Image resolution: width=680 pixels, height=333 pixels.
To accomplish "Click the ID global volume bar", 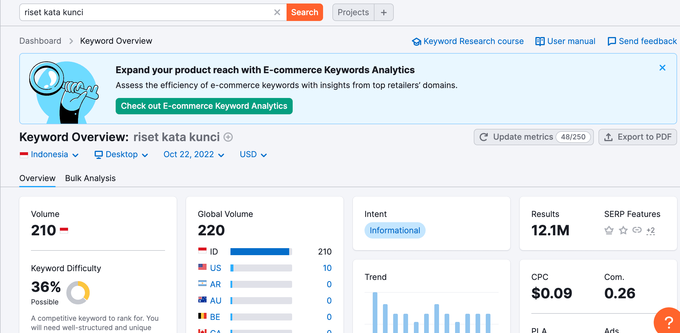I will coord(261,252).
